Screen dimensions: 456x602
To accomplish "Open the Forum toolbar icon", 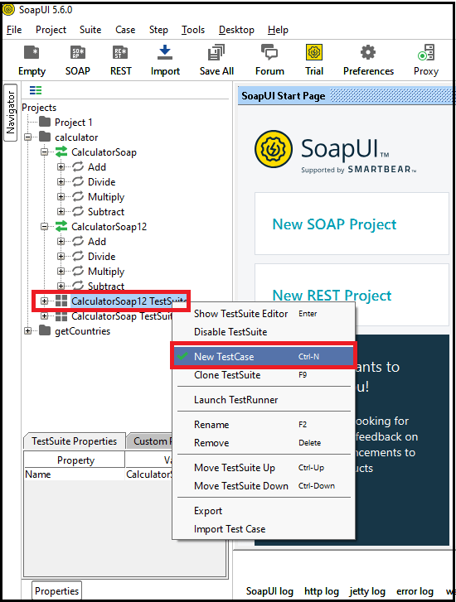I will (269, 52).
